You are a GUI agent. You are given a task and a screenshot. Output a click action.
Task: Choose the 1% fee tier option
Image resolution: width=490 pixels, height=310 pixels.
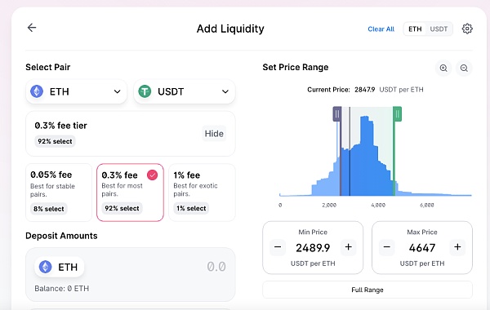[202, 193]
